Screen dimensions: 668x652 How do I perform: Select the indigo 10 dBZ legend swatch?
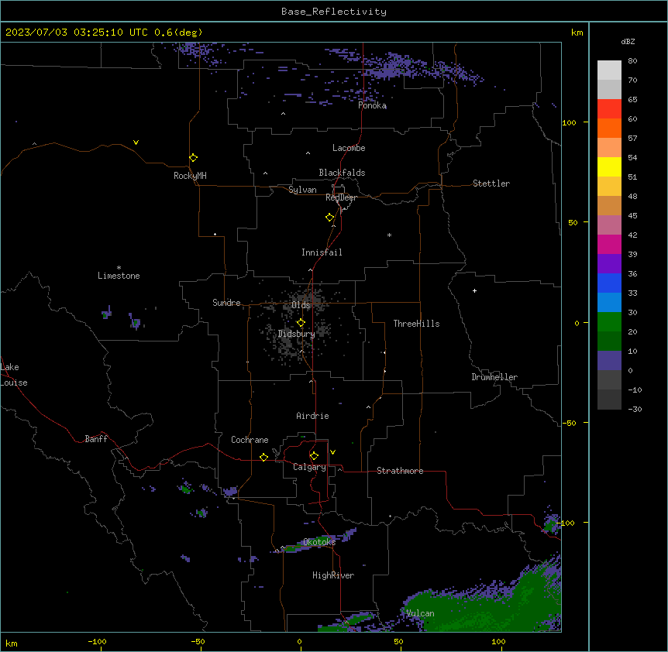click(609, 361)
